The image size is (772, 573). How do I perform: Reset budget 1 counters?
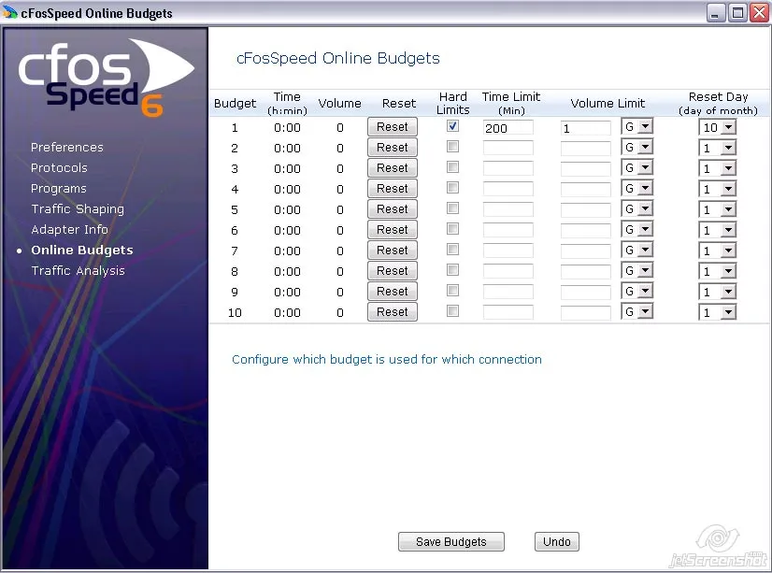coord(393,127)
